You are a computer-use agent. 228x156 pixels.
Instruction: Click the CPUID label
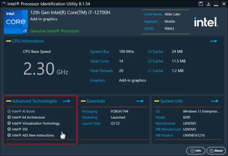click(x=149, y=28)
